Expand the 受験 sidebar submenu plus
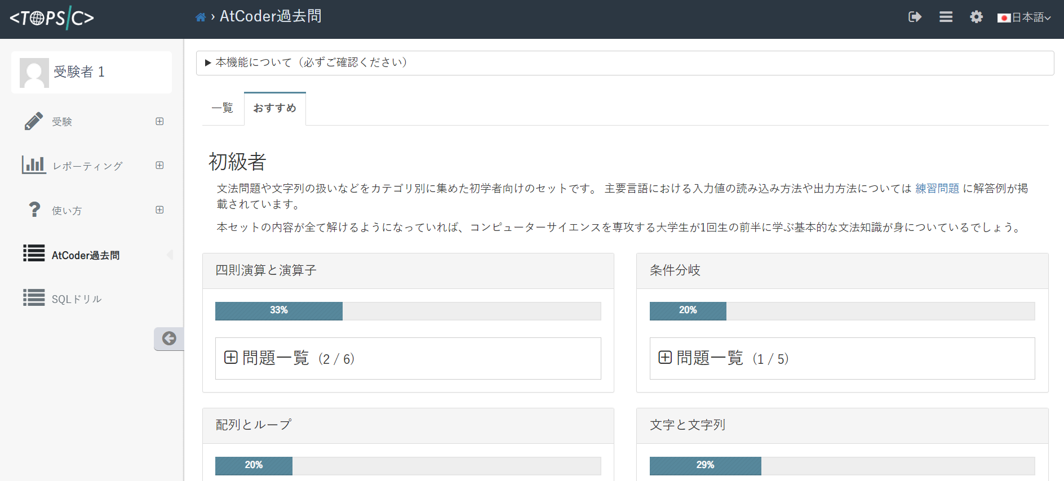 159,121
